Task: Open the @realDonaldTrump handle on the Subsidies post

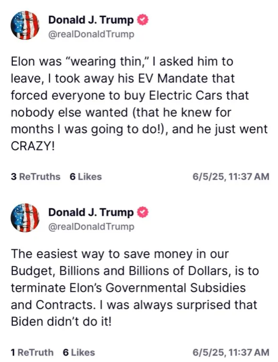Action: 91,226
